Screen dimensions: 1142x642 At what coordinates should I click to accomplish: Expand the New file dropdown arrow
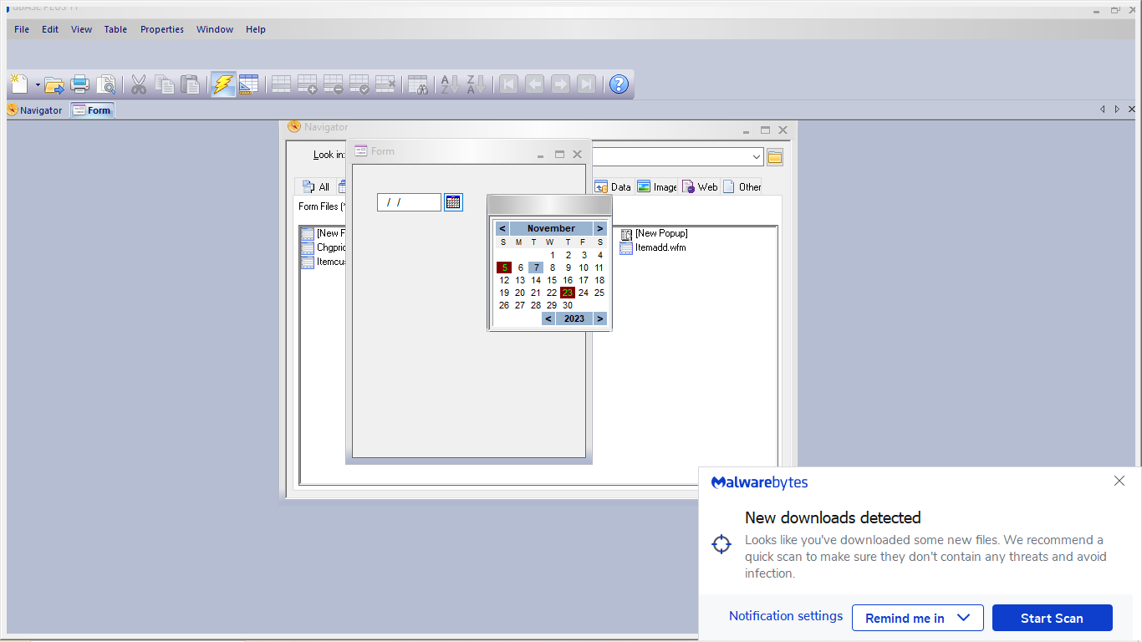[38, 84]
